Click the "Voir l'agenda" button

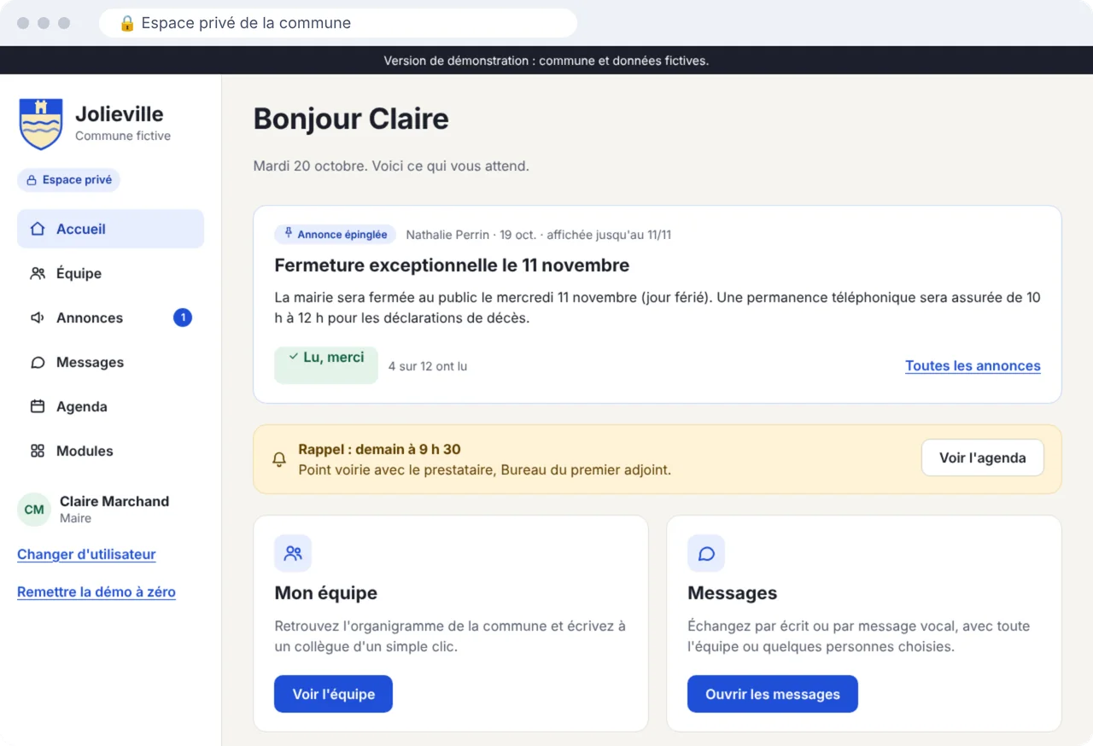click(x=983, y=458)
